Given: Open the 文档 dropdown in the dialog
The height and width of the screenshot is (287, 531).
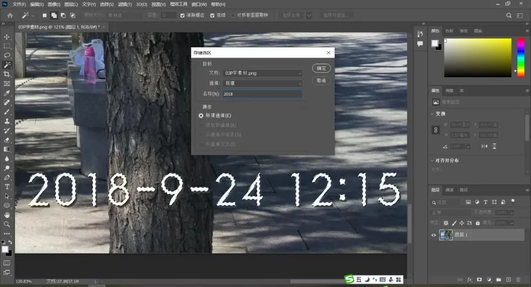Looking at the screenshot, I should point(263,73).
